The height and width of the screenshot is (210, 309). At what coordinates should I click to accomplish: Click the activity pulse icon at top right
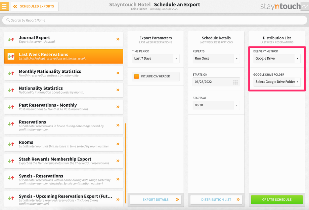[x=305, y=6]
